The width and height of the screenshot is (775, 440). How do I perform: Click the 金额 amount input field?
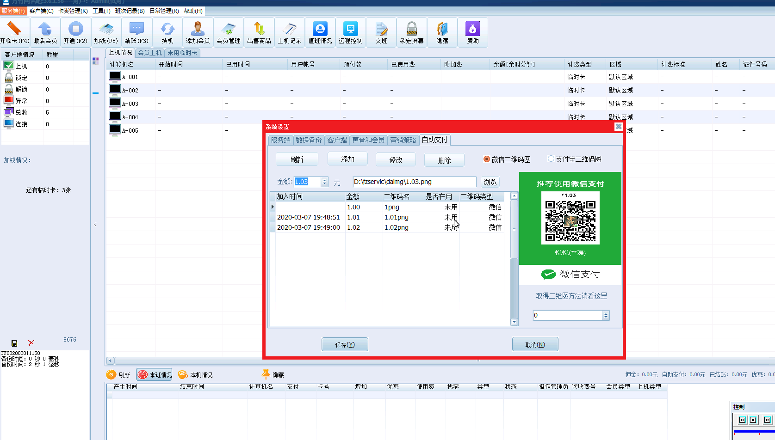tap(308, 182)
